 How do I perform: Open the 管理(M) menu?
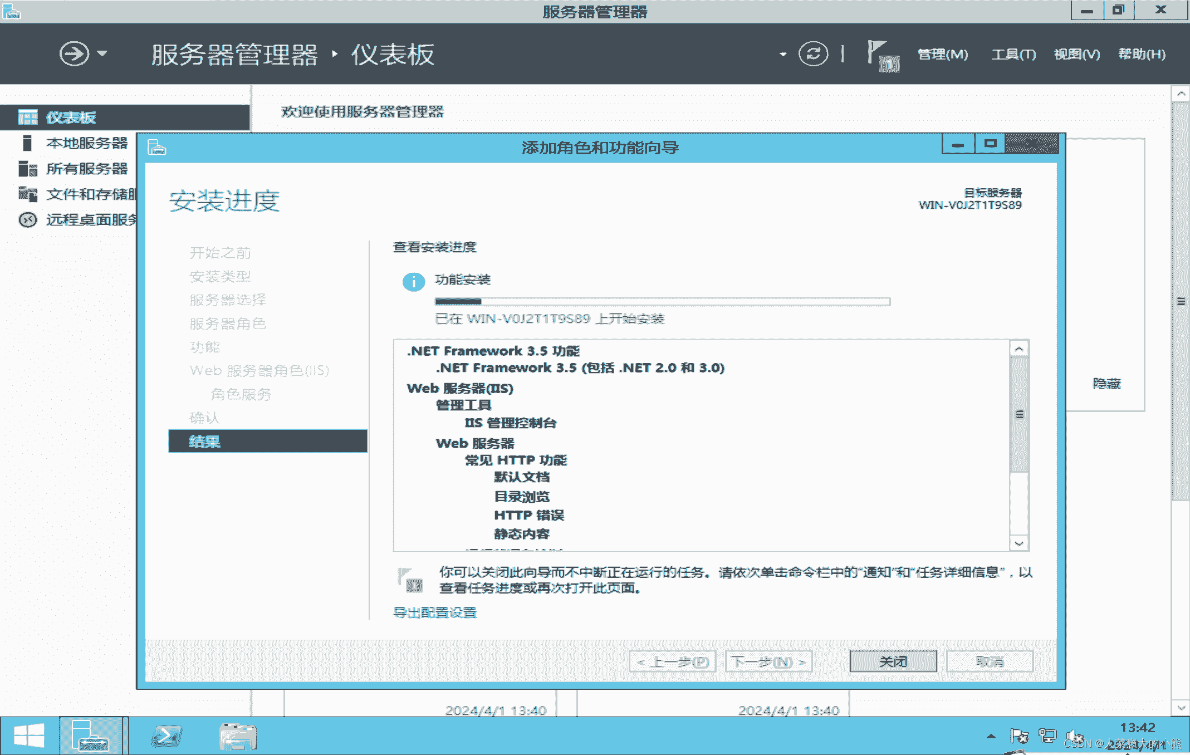942,54
